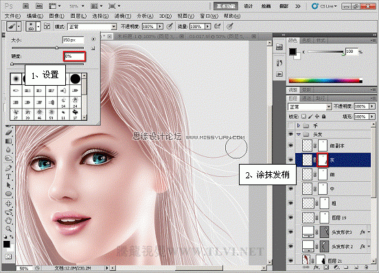Select the 3D Object Rotate tool
This screenshot has height=273, width=379.
click(x=8, y=203)
